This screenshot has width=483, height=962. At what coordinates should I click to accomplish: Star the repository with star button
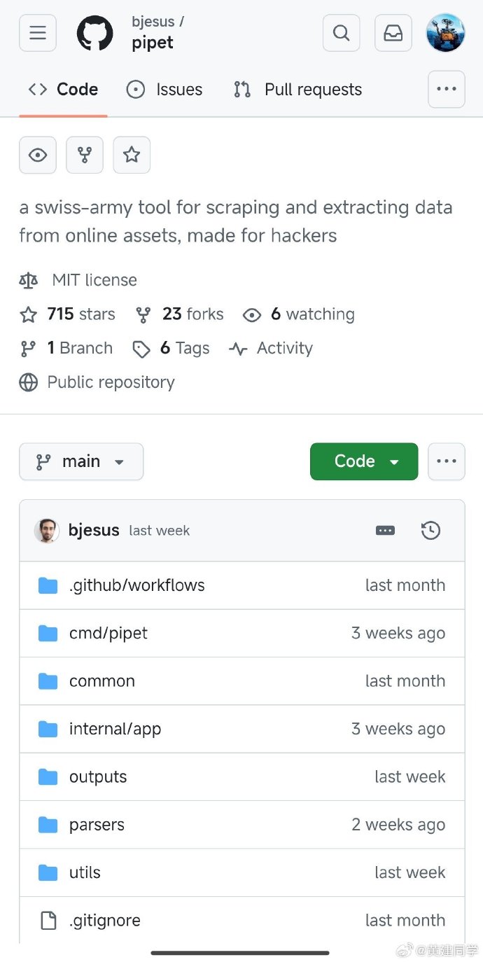click(x=132, y=155)
